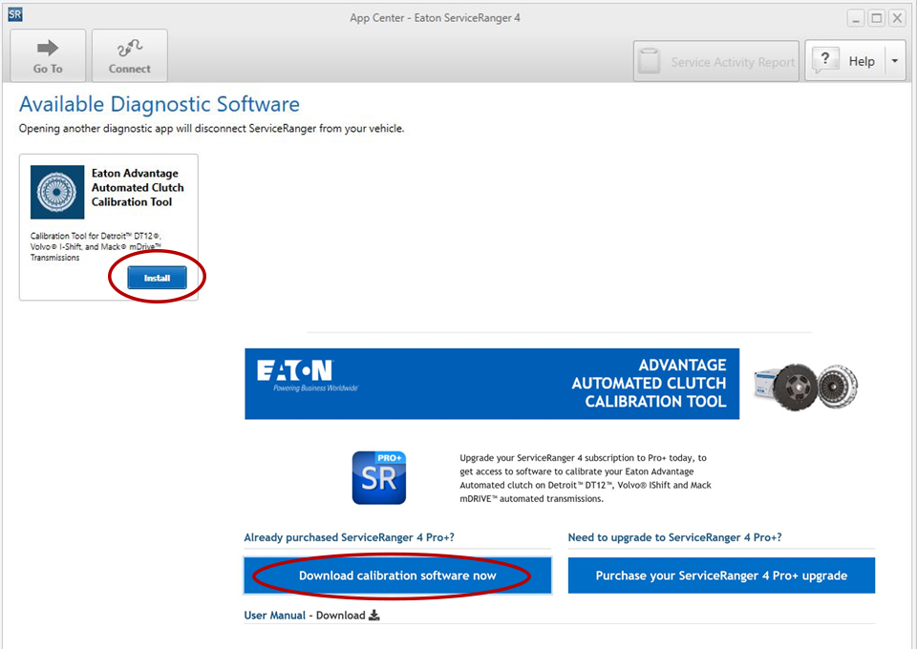Open the Connect toolbar button

(130, 56)
